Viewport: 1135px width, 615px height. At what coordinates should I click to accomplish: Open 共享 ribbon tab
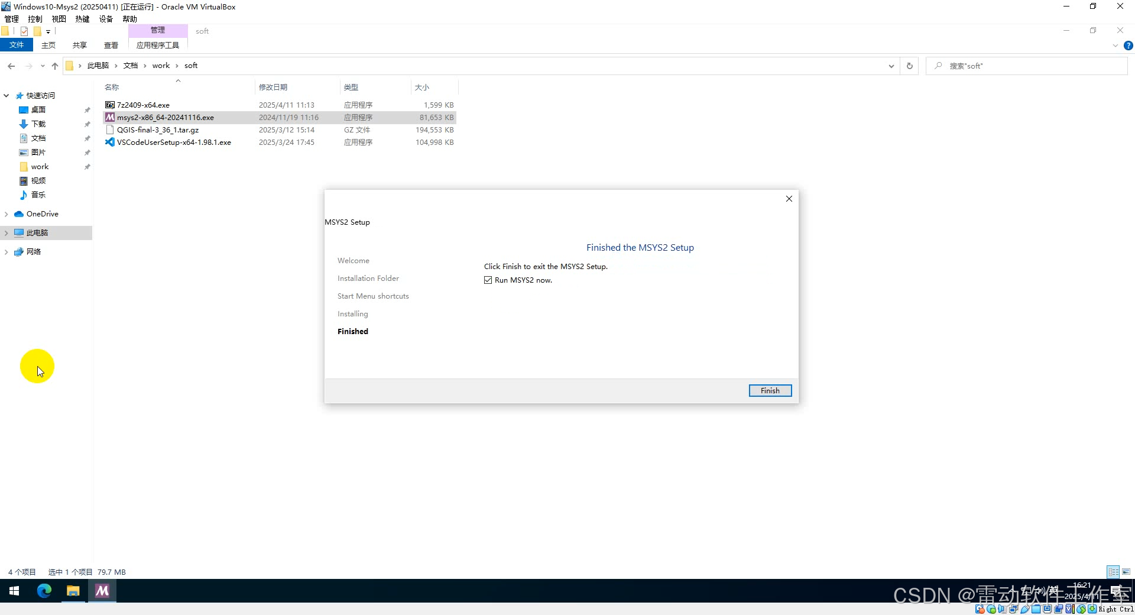coord(80,46)
